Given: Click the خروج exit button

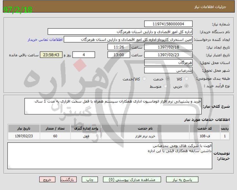Looking at the screenshot, I should pos(47,180).
